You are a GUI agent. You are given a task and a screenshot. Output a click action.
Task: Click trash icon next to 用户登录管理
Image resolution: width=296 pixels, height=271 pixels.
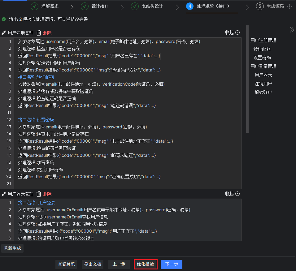pos(38,194)
